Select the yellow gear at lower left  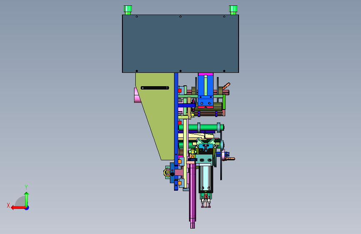pyautogui.click(x=167, y=172)
